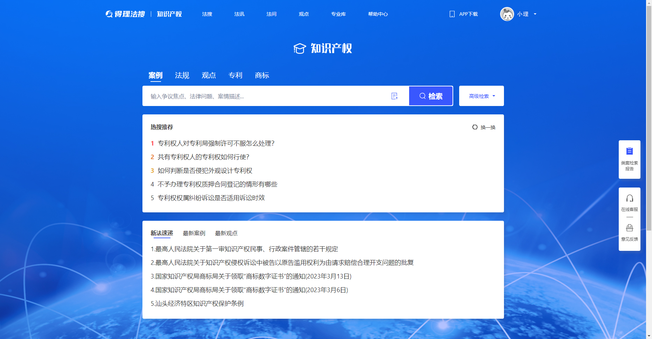Open 法搜 in the top navigation
This screenshot has height=339, width=652.
(x=207, y=14)
